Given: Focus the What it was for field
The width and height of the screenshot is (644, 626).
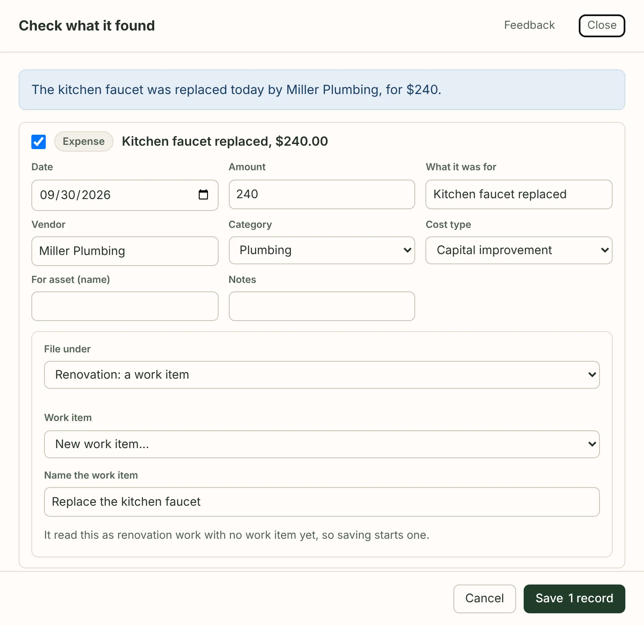Looking at the screenshot, I should point(519,194).
